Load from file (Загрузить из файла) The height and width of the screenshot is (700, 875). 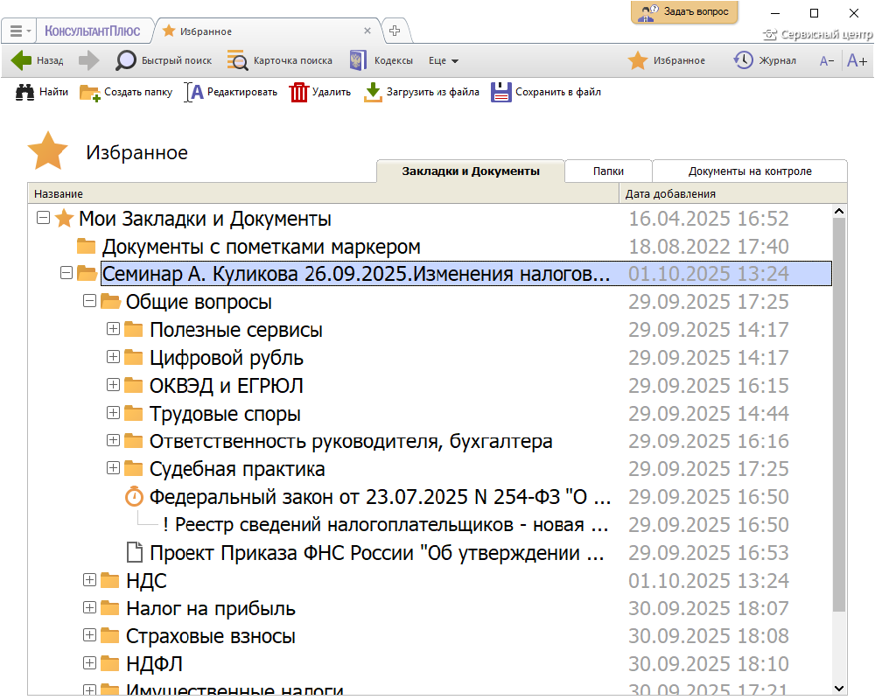pos(374,92)
